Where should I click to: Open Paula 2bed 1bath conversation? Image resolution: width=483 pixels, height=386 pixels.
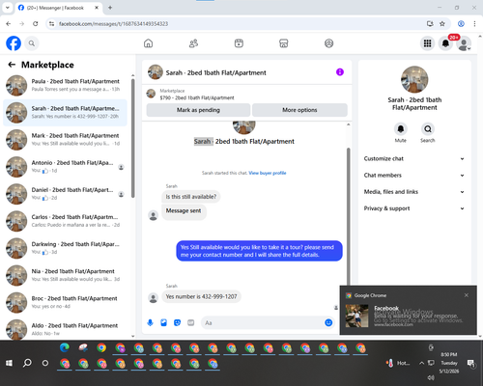coord(65,85)
